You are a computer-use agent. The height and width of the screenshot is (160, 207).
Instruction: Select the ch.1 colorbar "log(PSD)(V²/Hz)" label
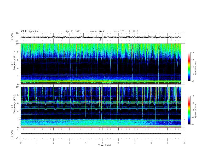195,68
